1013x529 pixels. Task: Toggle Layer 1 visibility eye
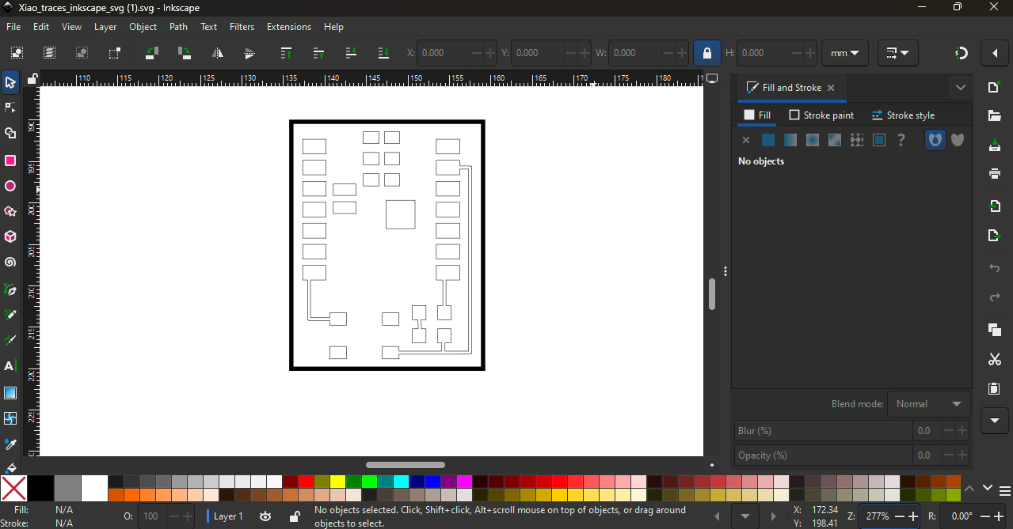[x=265, y=516]
